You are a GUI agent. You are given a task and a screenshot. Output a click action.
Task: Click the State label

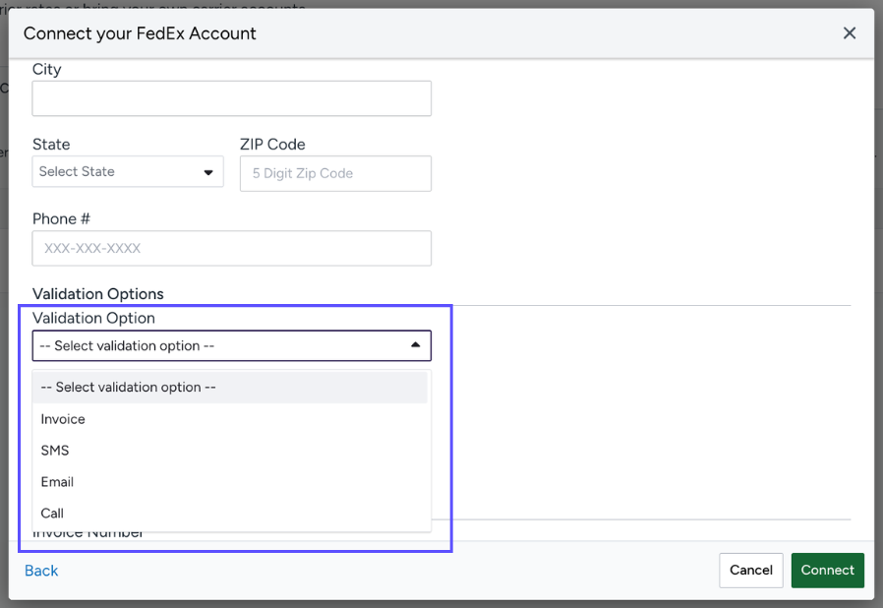[x=51, y=145]
